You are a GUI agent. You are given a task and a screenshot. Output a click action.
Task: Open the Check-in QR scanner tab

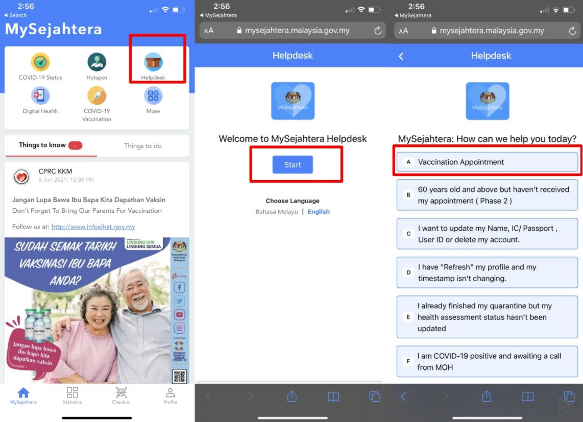(121, 395)
